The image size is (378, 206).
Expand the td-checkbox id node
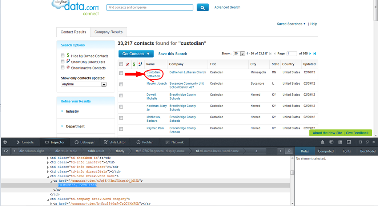pos(48,158)
